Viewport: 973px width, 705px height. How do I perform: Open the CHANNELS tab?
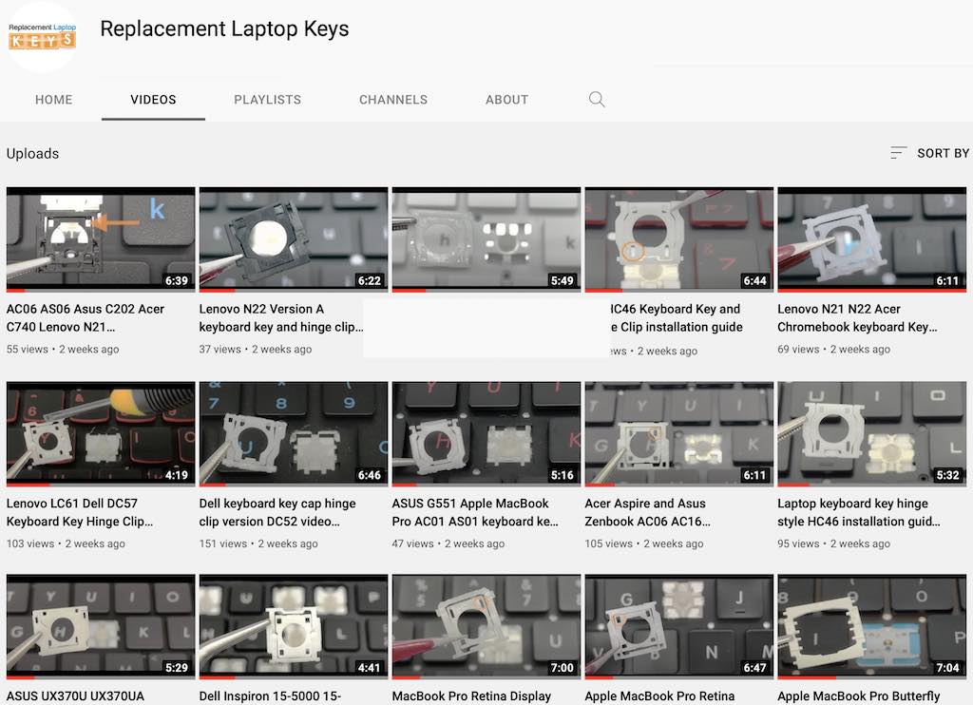click(x=392, y=100)
